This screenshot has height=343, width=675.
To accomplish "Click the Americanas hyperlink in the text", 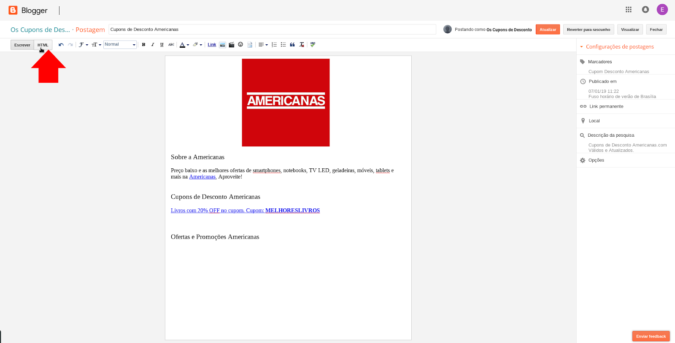I will point(202,177).
